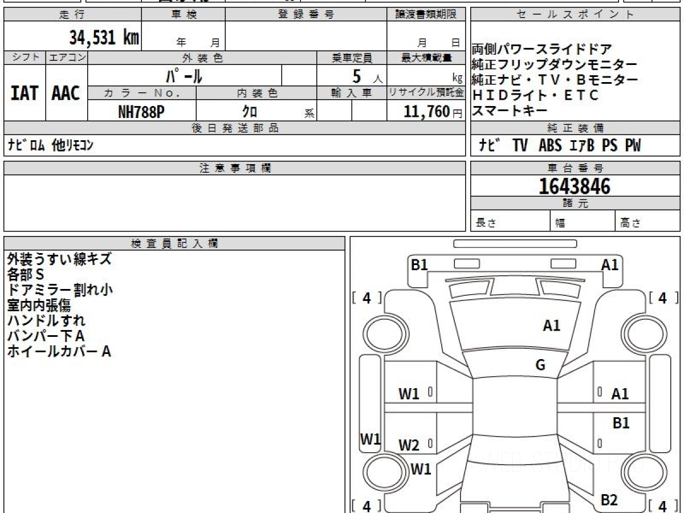Select inspector note 室内内張傷
This screenshot has height=513, width=684.
click(x=39, y=305)
